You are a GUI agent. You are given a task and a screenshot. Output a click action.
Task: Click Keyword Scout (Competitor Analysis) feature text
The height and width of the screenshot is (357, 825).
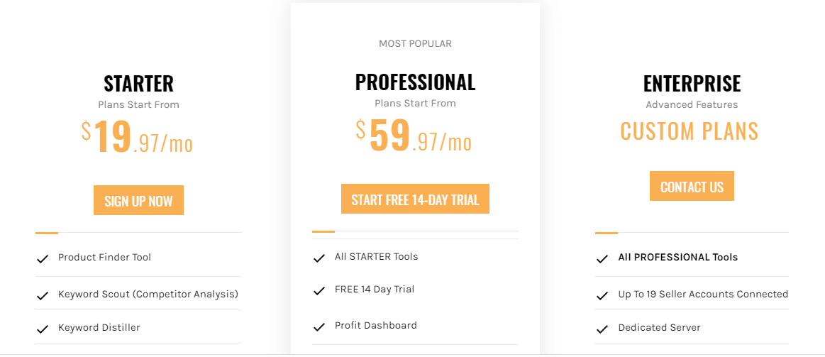148,294
